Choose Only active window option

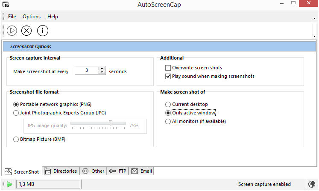click(x=168, y=113)
